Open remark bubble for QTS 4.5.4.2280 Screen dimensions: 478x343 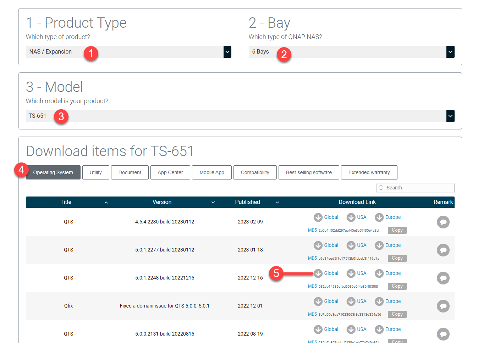click(x=443, y=222)
